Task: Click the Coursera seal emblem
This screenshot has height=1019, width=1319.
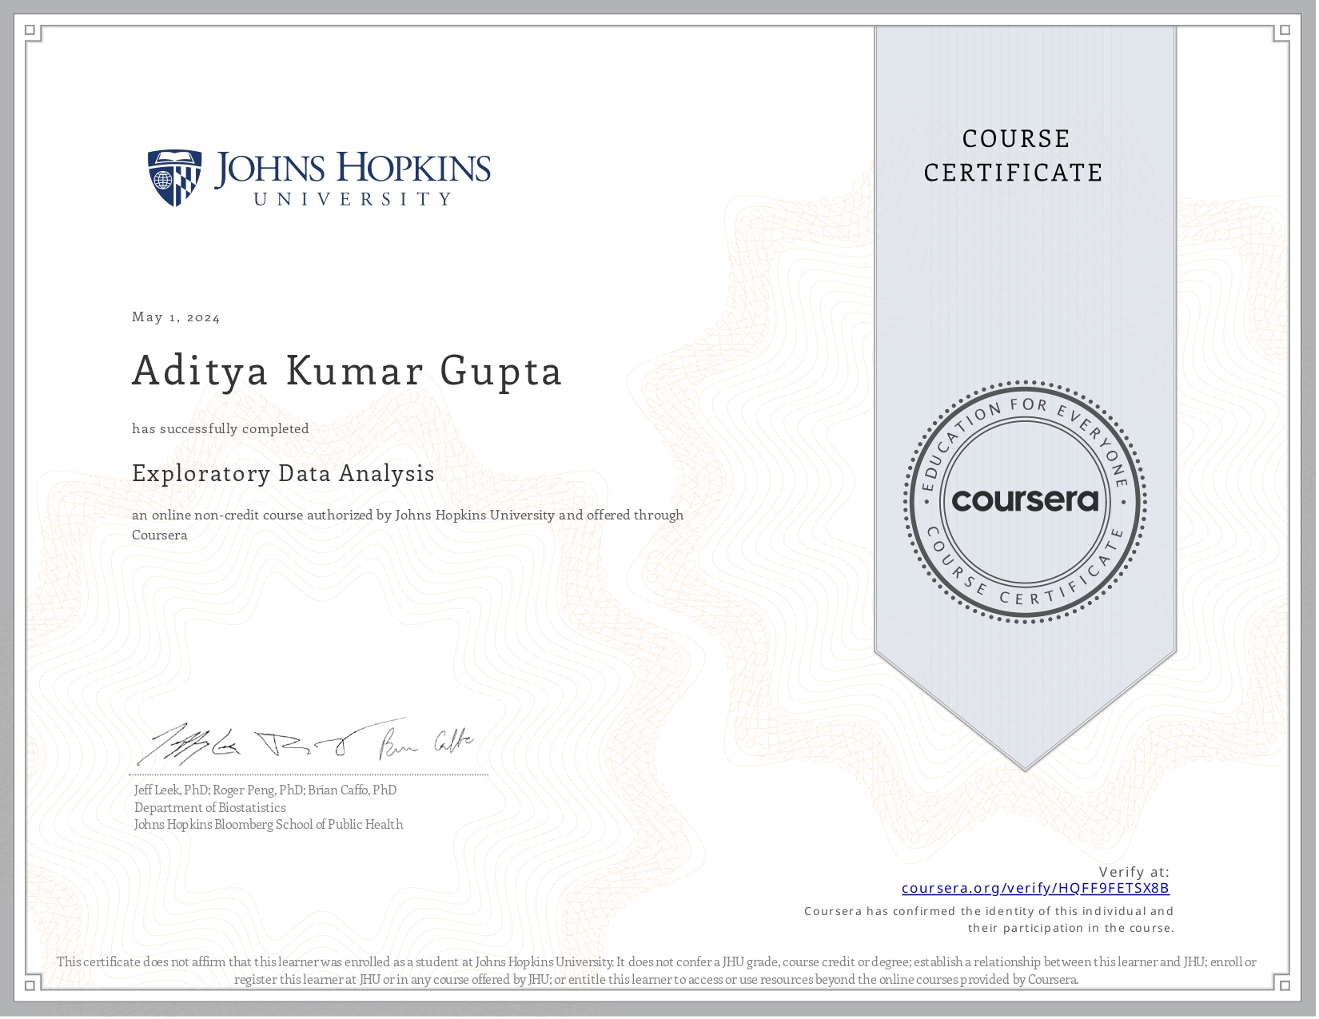Action: [1025, 502]
